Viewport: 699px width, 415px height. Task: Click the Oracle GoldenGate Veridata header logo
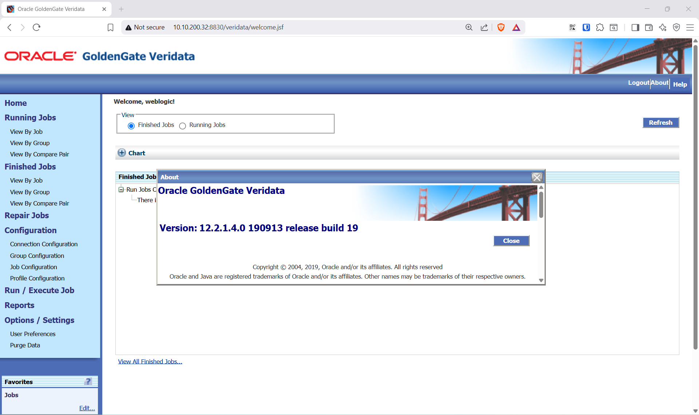pos(99,56)
